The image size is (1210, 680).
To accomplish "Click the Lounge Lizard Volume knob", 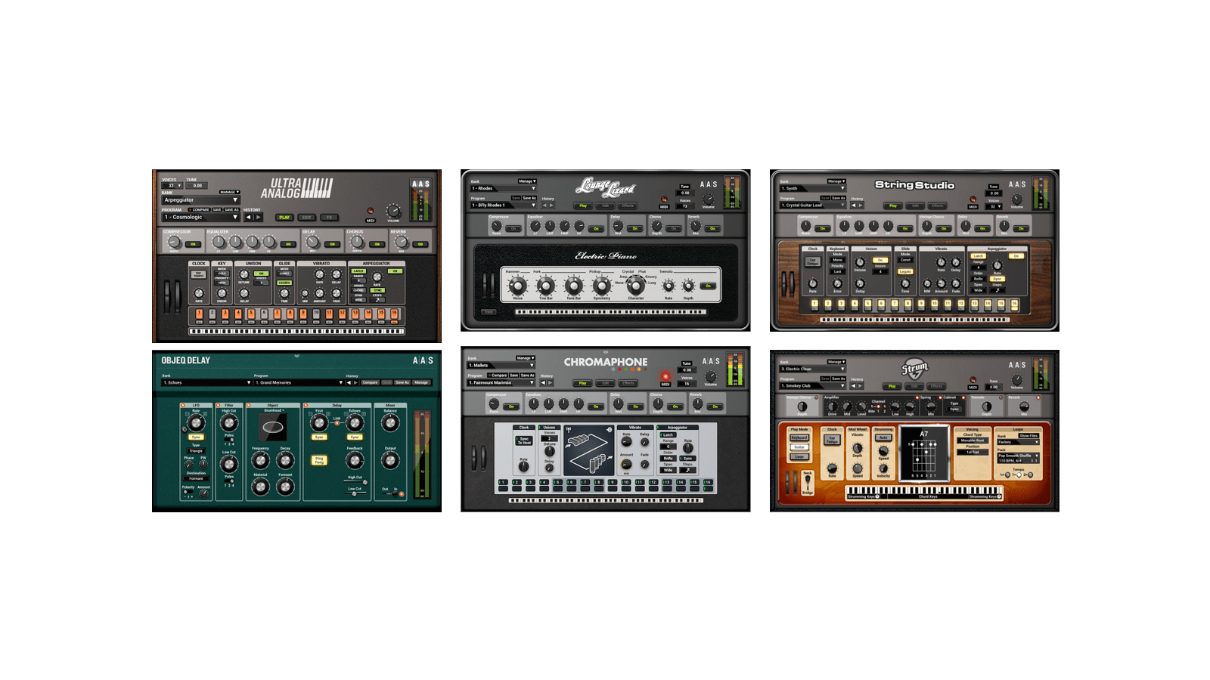I will (709, 199).
